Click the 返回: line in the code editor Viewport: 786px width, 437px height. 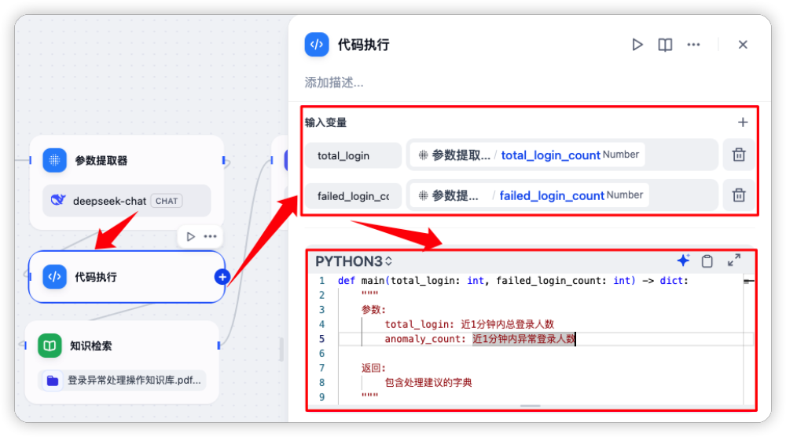pyautogui.click(x=373, y=368)
